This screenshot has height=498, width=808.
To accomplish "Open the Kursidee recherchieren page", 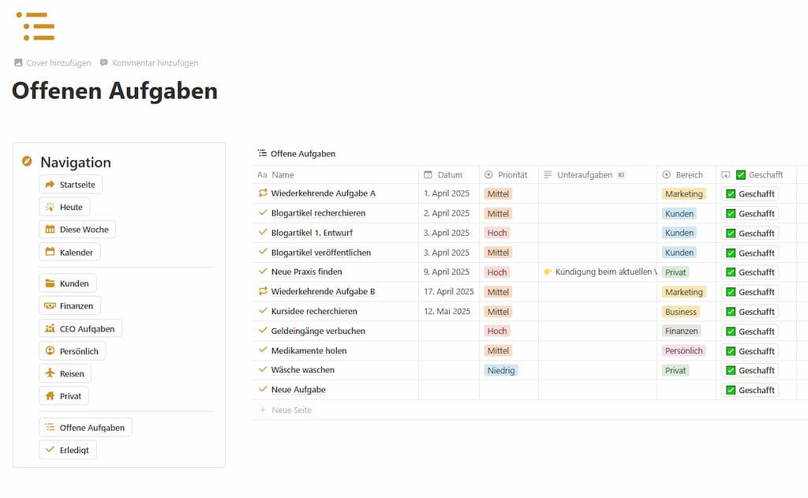I will pos(314,312).
